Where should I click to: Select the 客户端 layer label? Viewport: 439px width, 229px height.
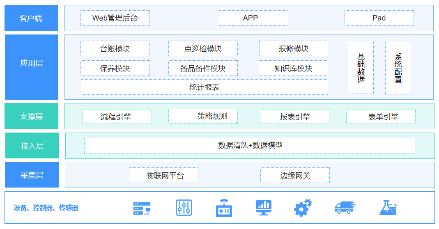coord(31,18)
